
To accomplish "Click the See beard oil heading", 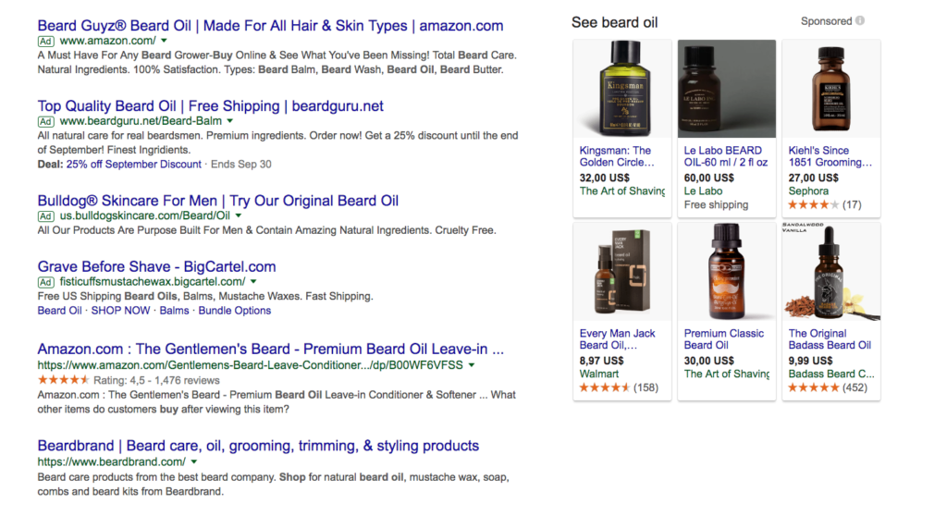I will pos(614,22).
